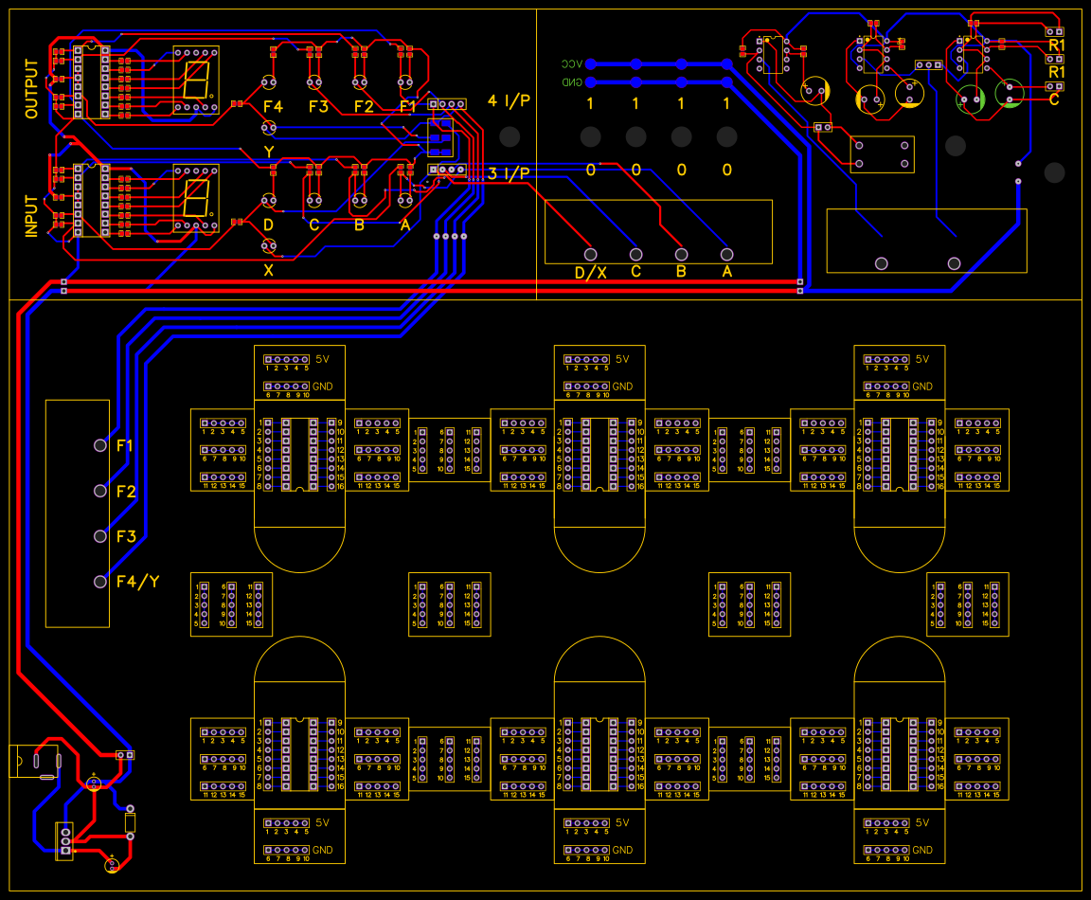Click pin 1 of the bottom-right 5V header
The height and width of the screenshot is (900, 1091).
[868, 823]
